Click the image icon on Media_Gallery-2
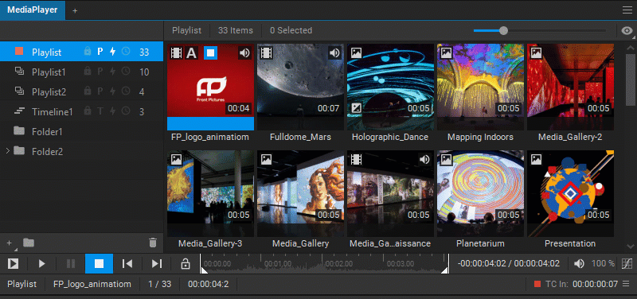This screenshot has width=637, height=299. (537, 52)
